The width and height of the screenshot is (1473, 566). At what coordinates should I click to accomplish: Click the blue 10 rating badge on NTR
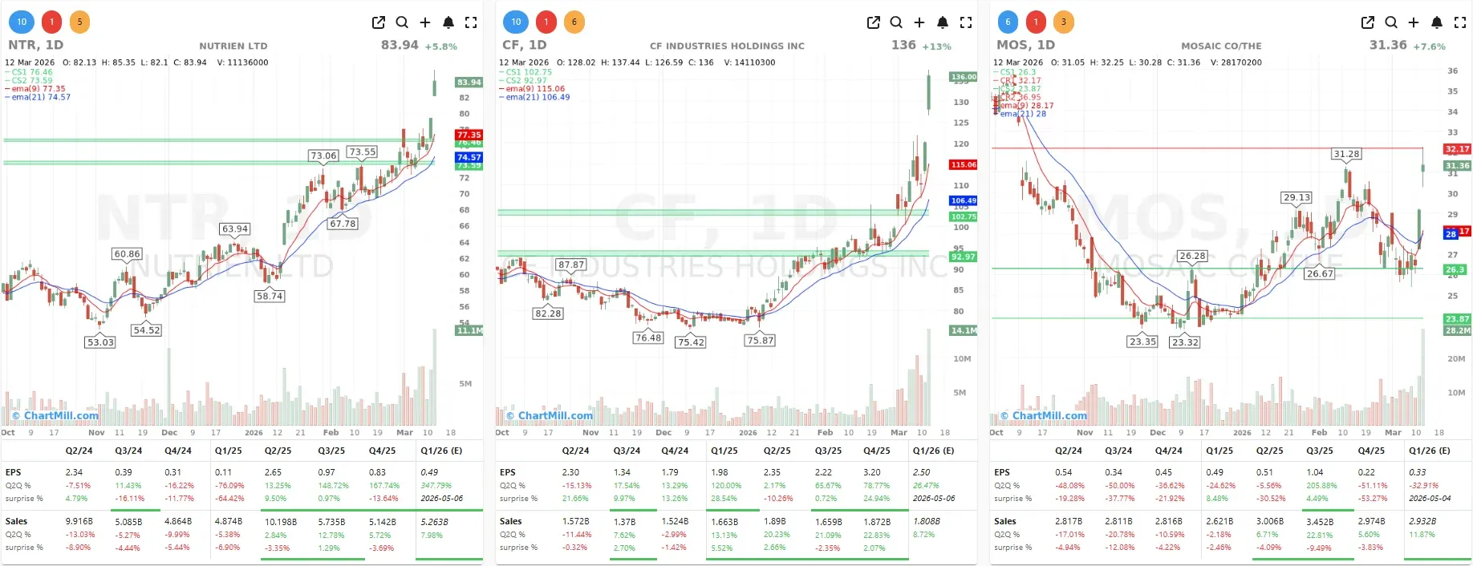(22, 22)
